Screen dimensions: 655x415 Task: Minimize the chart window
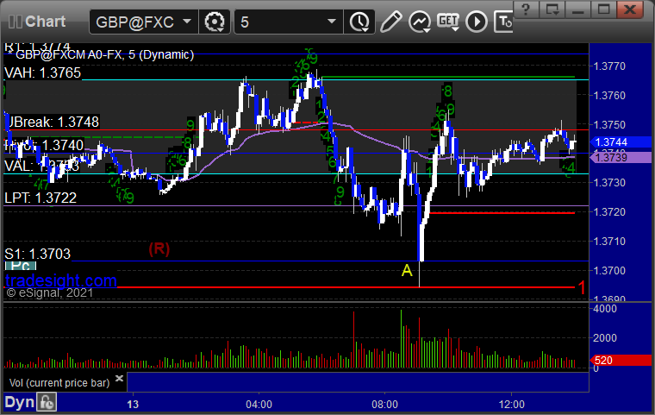coord(577,9)
